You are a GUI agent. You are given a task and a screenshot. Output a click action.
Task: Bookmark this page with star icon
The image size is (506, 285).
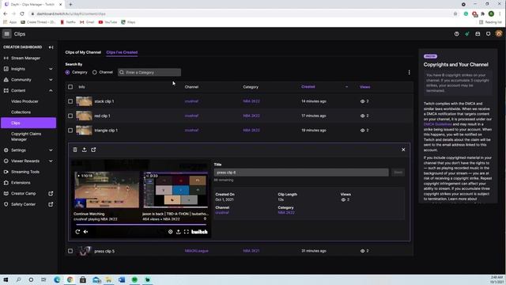(x=455, y=14)
